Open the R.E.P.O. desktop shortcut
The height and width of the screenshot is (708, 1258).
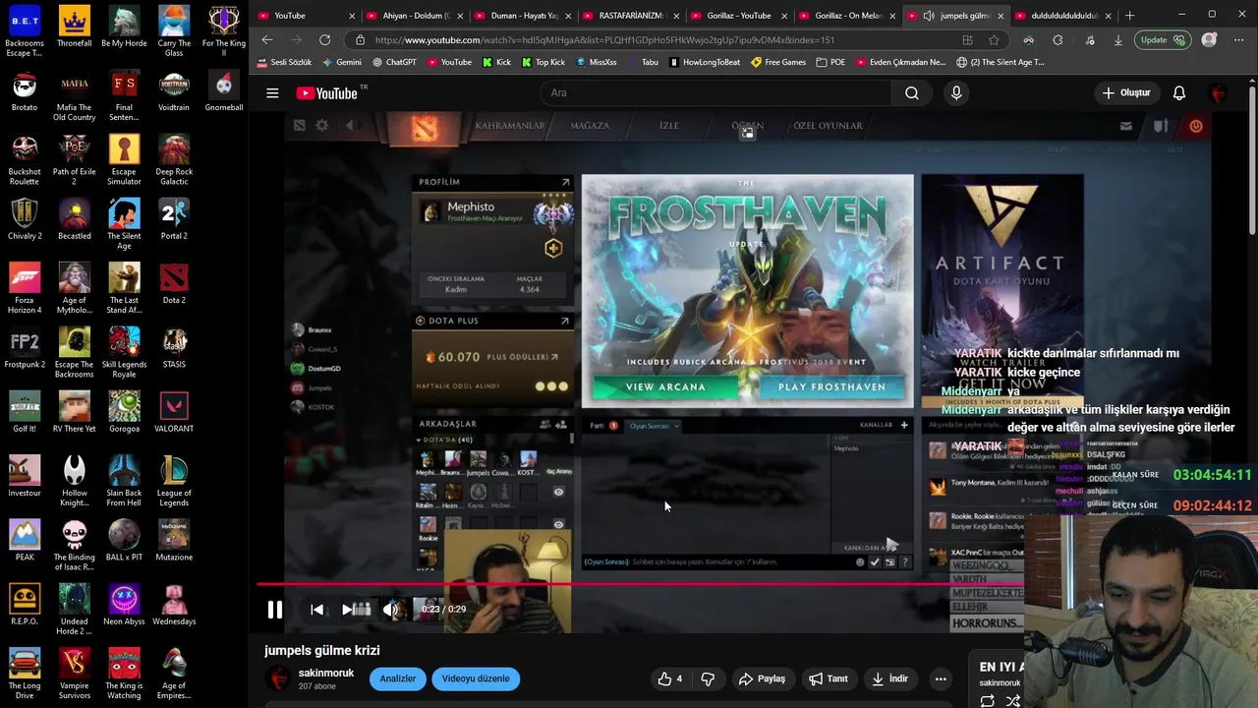point(25,604)
